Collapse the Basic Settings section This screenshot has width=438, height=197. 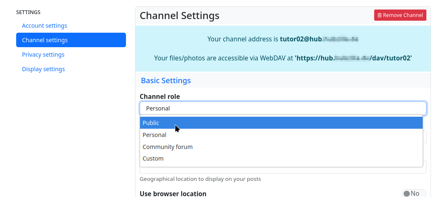tap(166, 80)
